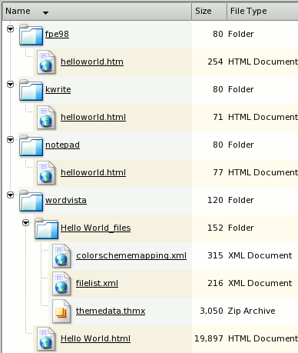Click the size value 315
Screen dimensions: 298x353
(215, 255)
